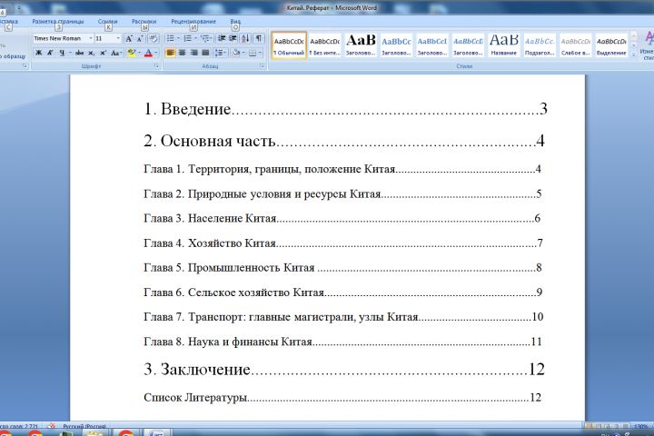
Task: Toggle underline (Ч) formatting
Action: tap(62, 53)
